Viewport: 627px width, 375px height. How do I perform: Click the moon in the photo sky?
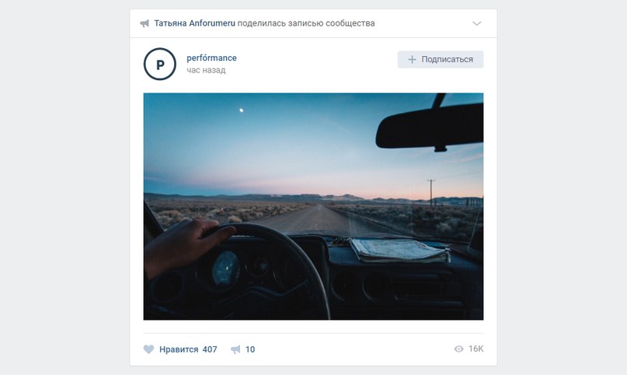coord(241,110)
